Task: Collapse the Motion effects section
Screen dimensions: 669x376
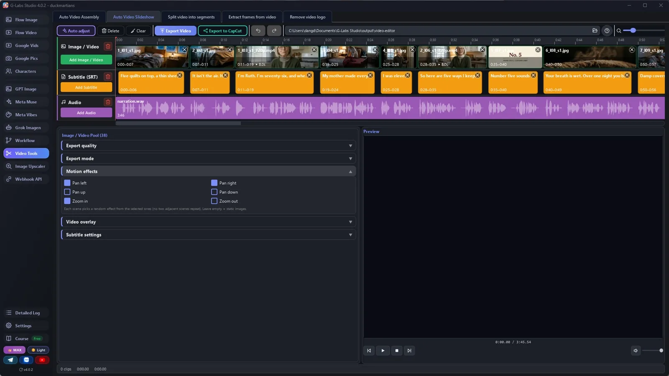Action: tap(208, 171)
